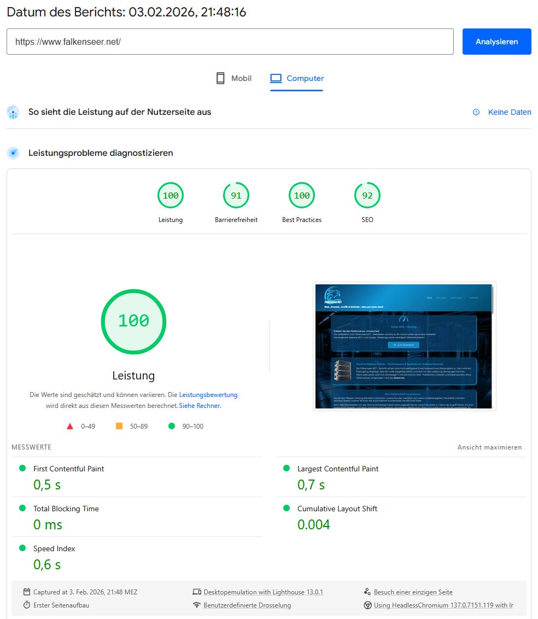Click the Benutzerdefinierte Drosselung link

[247, 605]
